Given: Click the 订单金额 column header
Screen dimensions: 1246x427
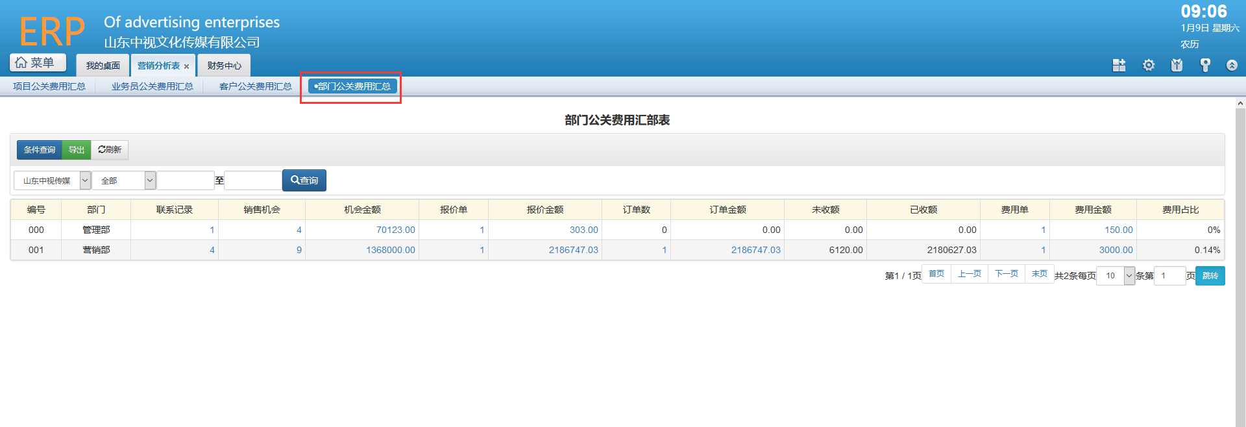Looking at the screenshot, I should [727, 210].
